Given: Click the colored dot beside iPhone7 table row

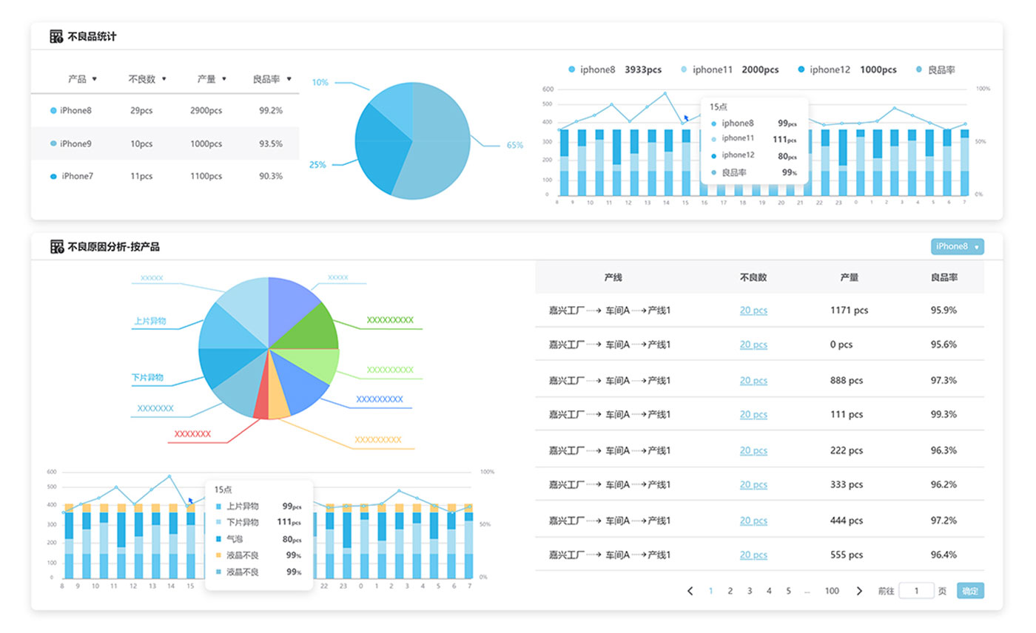Looking at the screenshot, I should point(53,177).
